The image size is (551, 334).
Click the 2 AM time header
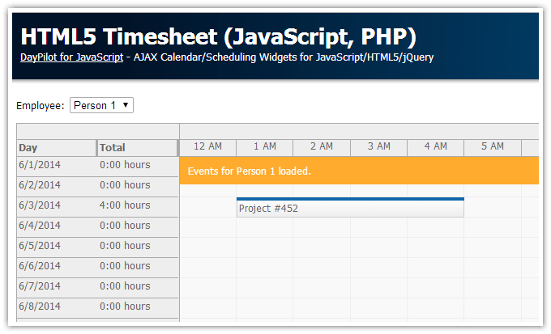click(321, 146)
